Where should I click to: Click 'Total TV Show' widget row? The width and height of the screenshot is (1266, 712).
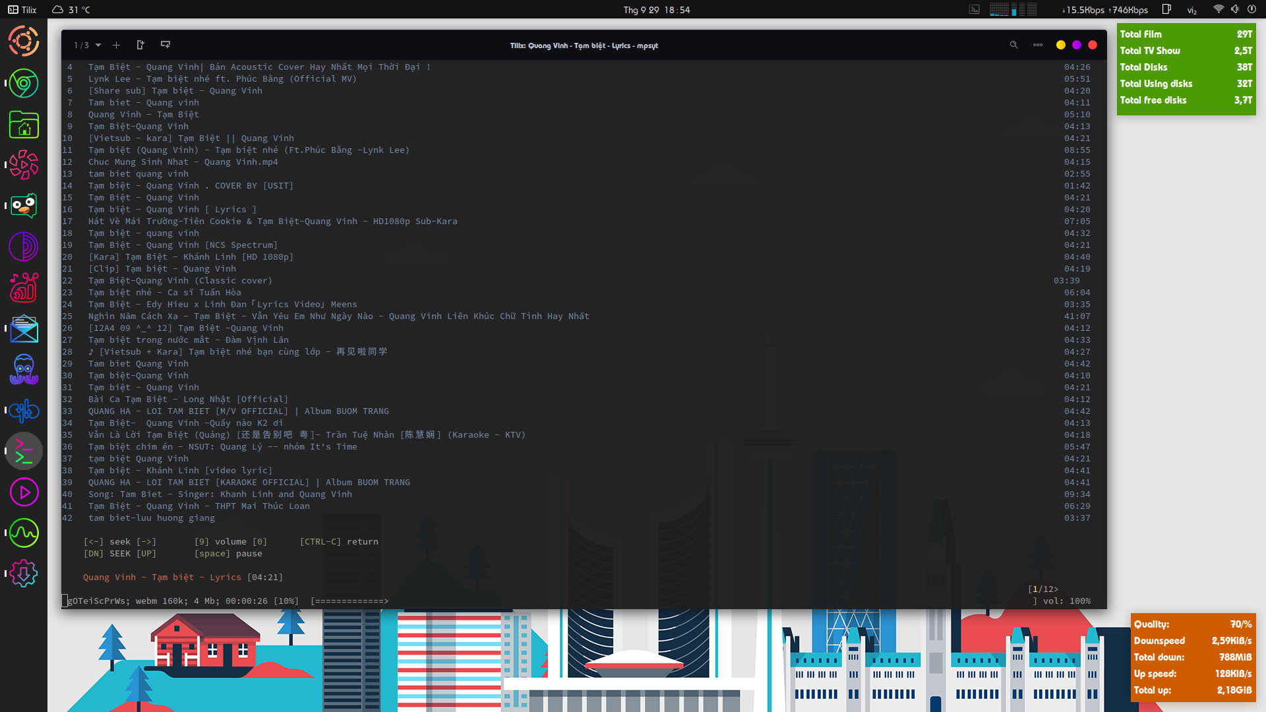[x=1186, y=51]
